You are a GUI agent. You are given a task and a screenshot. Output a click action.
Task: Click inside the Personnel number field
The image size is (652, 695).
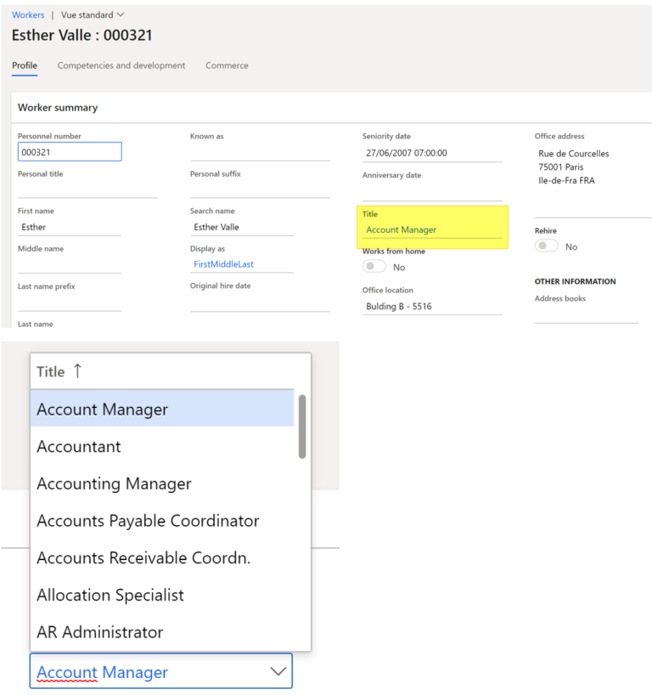70,150
